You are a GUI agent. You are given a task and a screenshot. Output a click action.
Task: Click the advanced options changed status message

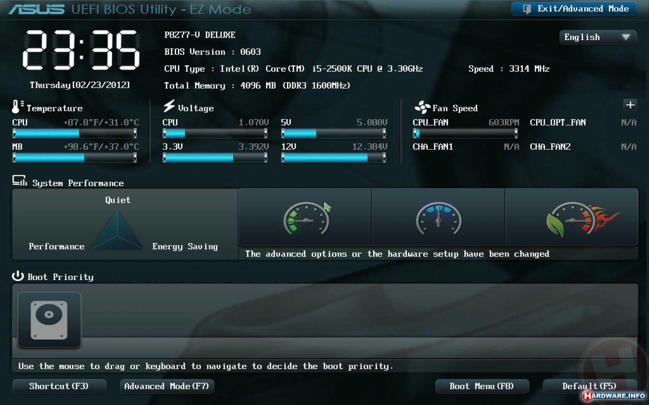pyautogui.click(x=397, y=254)
